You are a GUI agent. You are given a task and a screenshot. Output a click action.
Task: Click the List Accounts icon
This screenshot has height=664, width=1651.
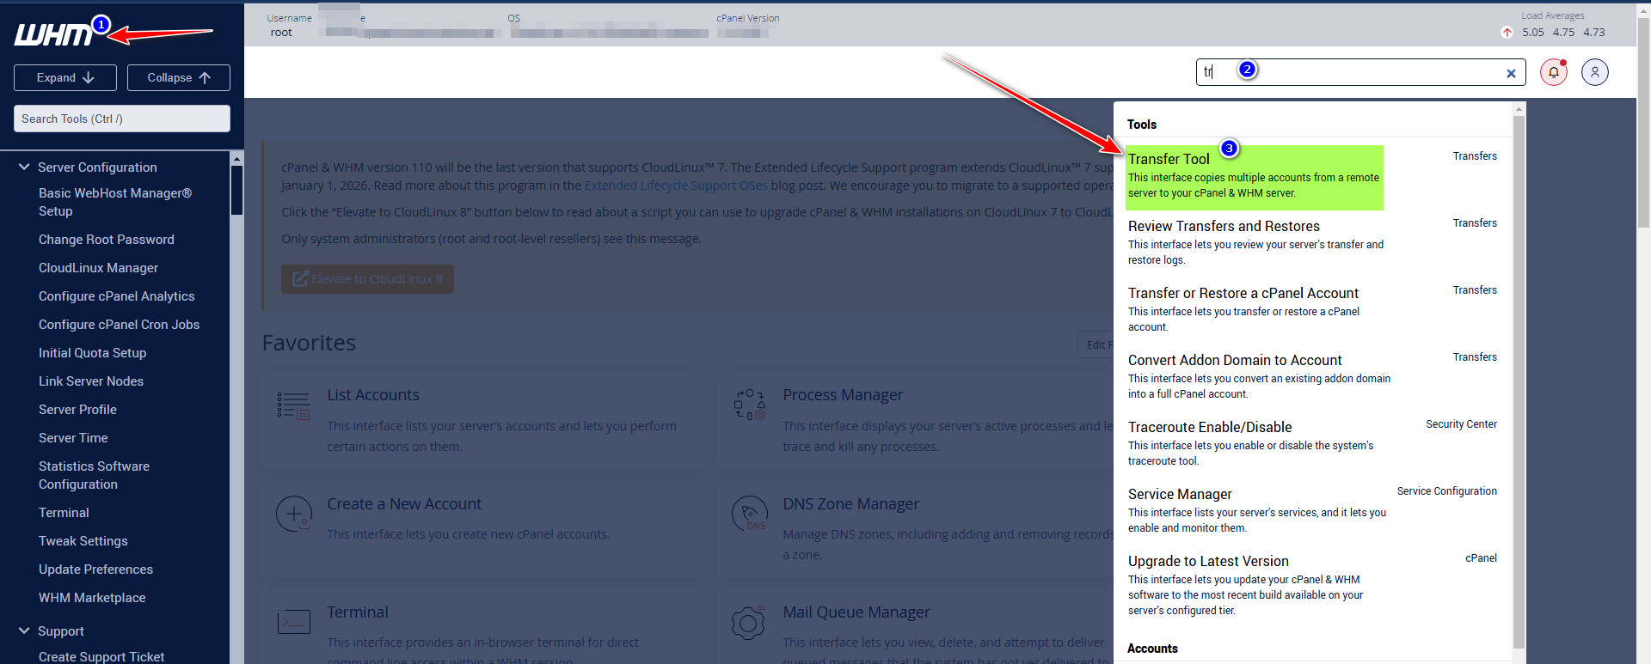point(293,405)
